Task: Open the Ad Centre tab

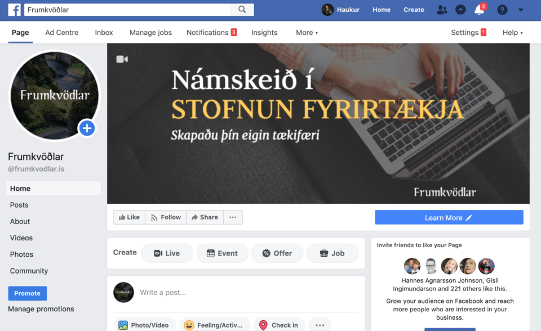Action: tap(62, 33)
